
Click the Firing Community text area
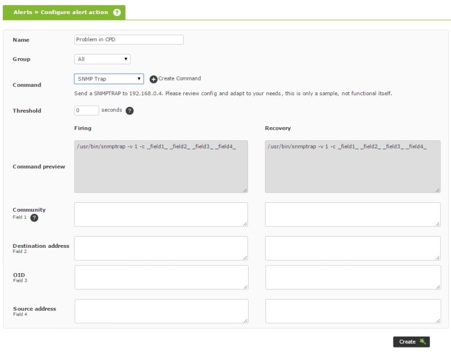(161, 215)
